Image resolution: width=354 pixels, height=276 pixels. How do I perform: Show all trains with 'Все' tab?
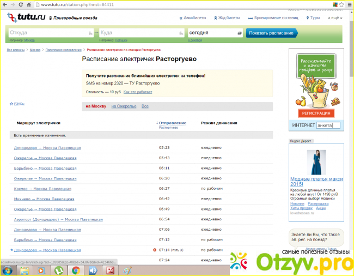pyautogui.click(x=145, y=106)
